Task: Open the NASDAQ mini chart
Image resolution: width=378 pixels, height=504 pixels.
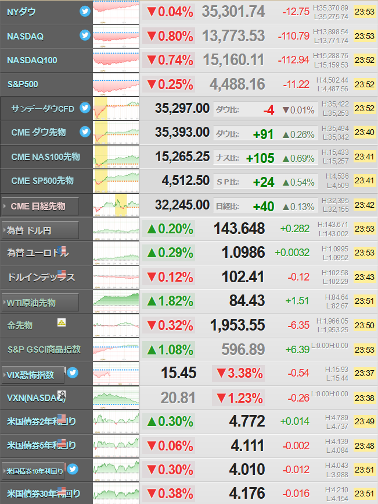Action: click(x=116, y=36)
